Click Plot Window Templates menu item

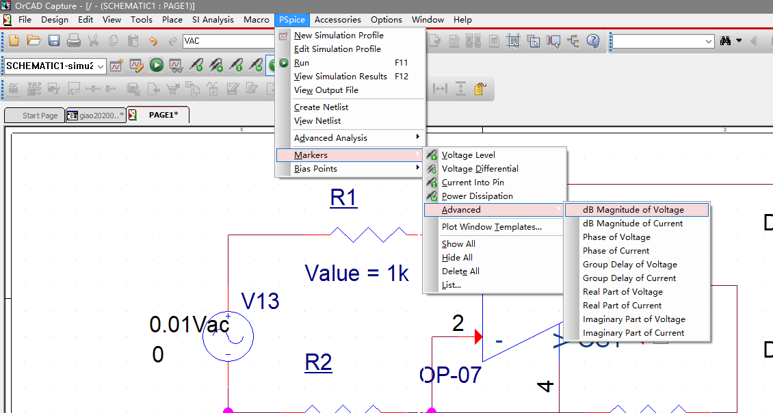click(492, 227)
